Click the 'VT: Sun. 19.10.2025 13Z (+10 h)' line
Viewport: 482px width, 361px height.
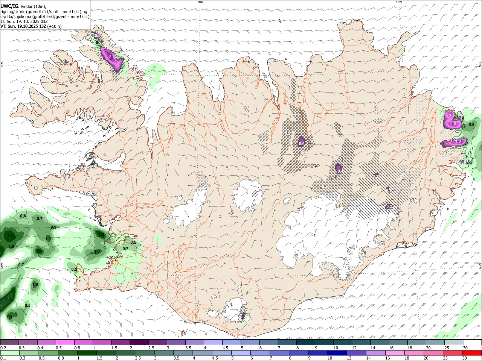coord(31,26)
